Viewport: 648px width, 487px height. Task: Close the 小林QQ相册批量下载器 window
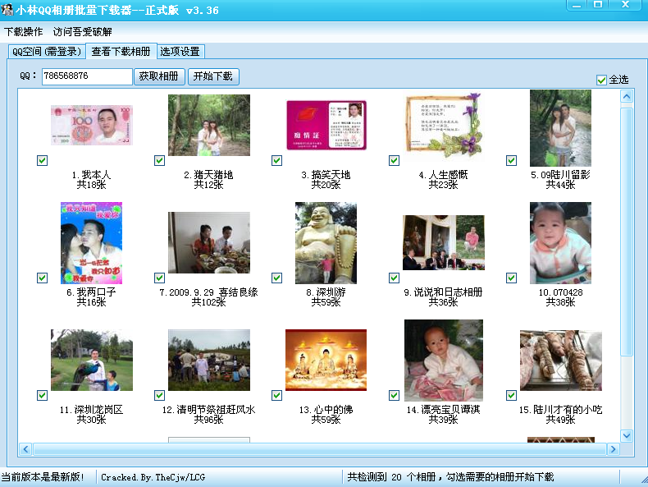(626, 5)
